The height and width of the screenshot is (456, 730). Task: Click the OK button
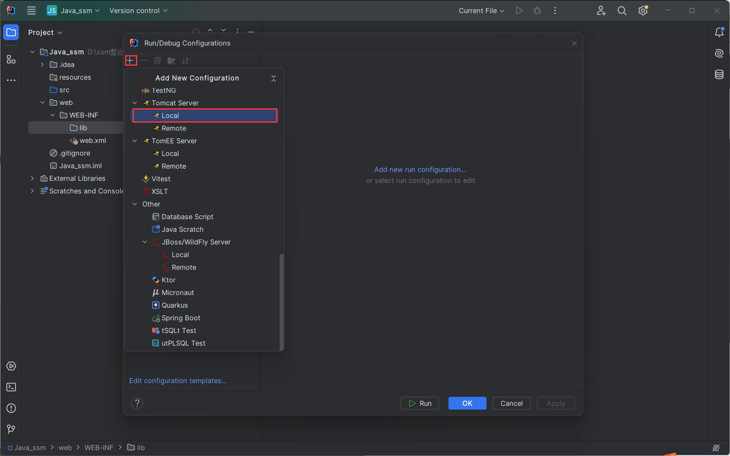coord(467,403)
